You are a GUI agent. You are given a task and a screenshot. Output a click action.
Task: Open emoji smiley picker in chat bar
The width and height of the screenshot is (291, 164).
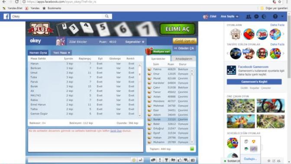pyautogui.click(x=134, y=160)
